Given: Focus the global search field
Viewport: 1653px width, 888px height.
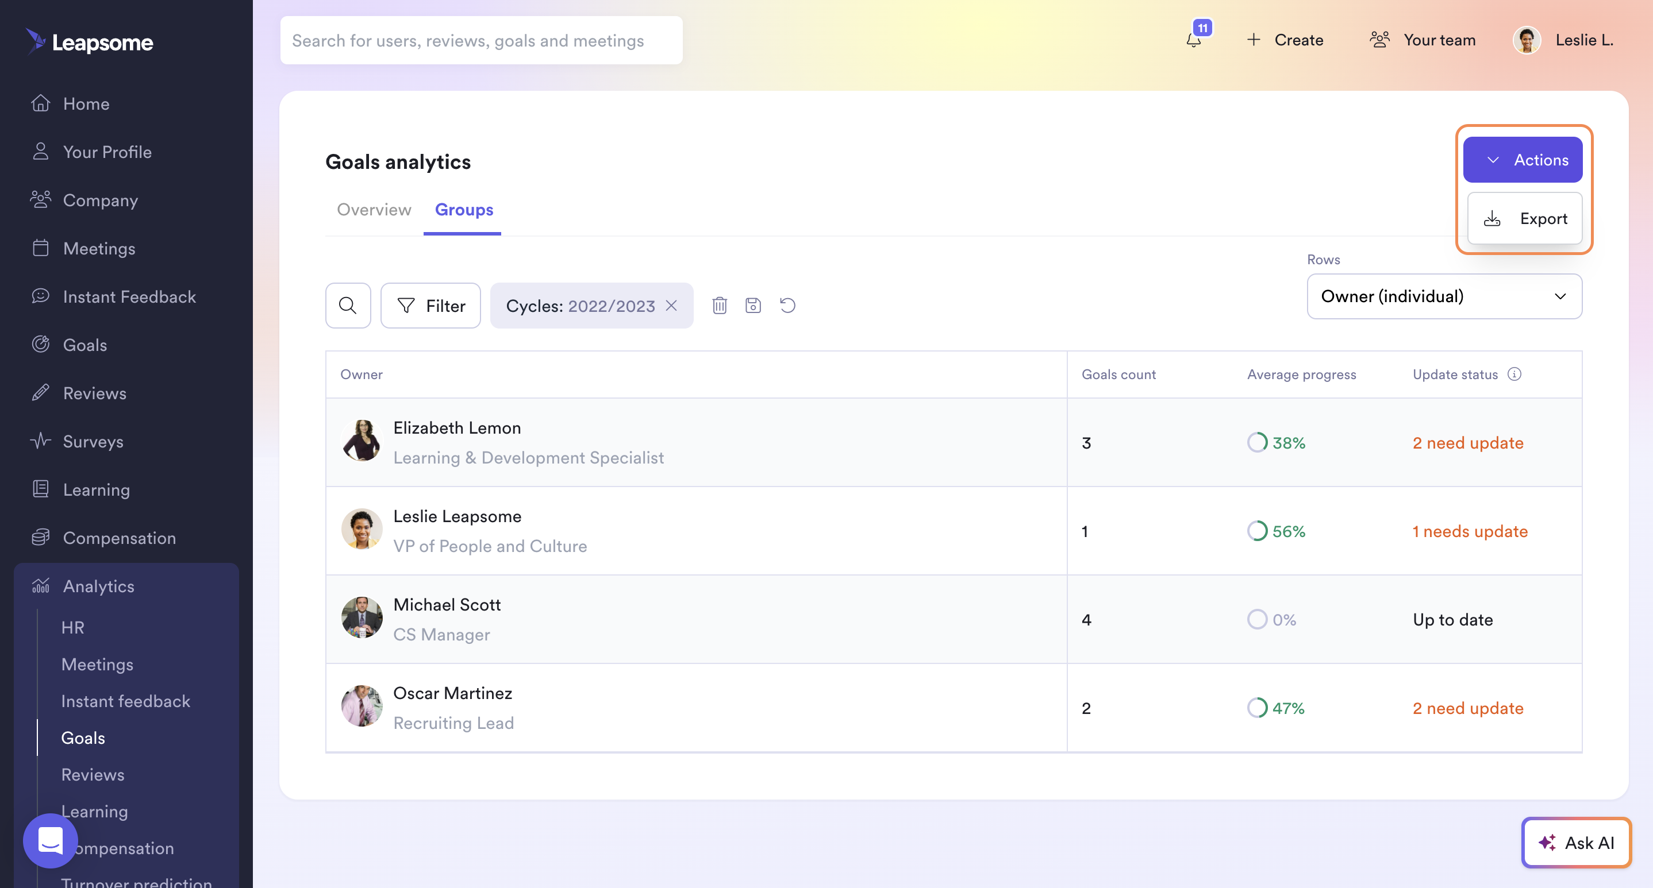Looking at the screenshot, I should [480, 40].
